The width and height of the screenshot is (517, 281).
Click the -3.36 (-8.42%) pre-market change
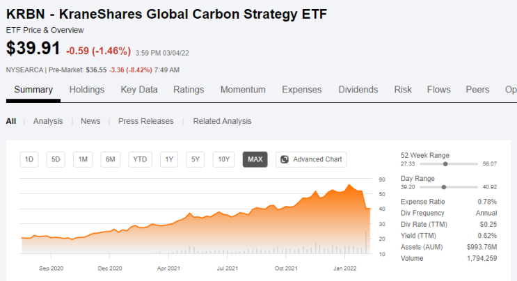point(131,70)
